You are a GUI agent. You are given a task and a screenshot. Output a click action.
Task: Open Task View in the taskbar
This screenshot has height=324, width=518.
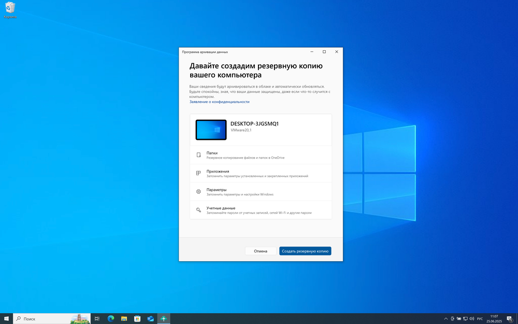point(97,319)
